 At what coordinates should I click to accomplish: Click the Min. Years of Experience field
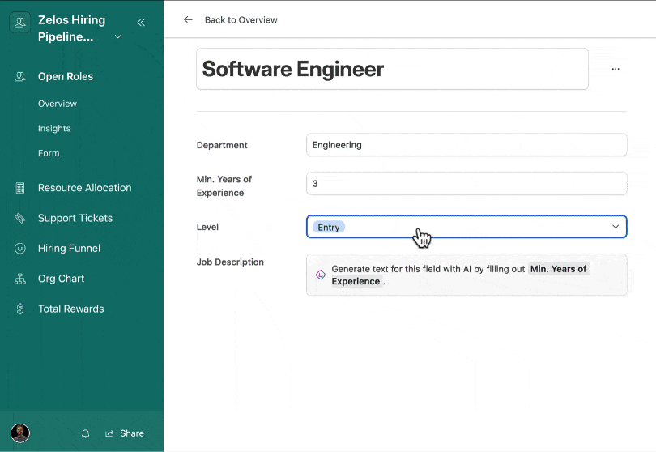tap(466, 183)
